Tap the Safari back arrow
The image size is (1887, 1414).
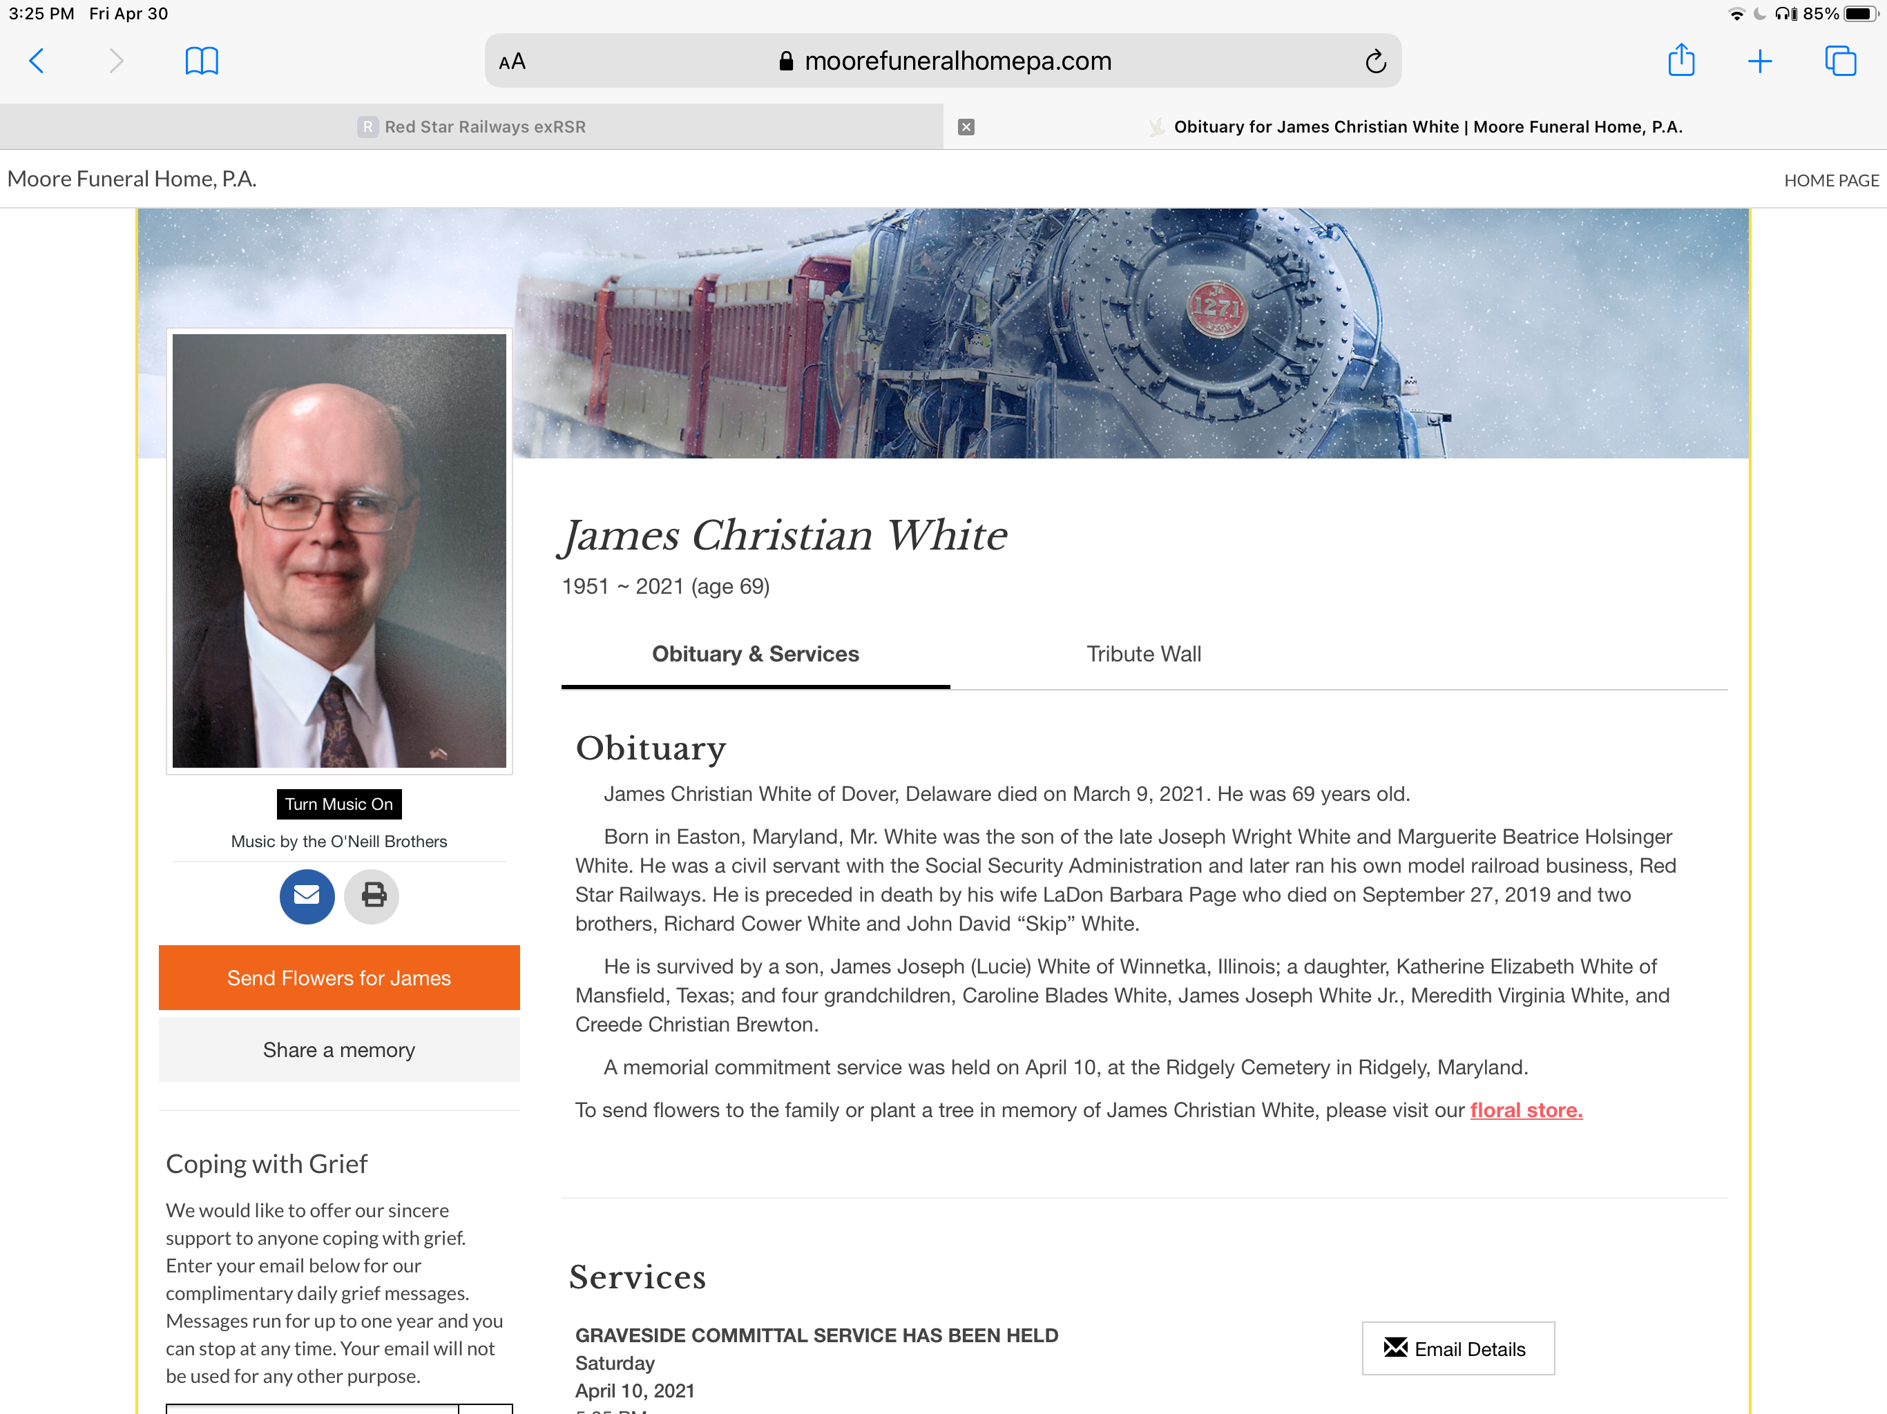tap(37, 61)
